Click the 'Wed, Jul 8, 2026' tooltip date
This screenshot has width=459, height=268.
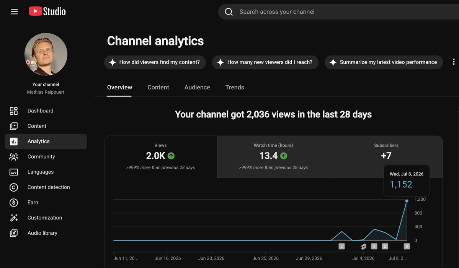[407, 174]
